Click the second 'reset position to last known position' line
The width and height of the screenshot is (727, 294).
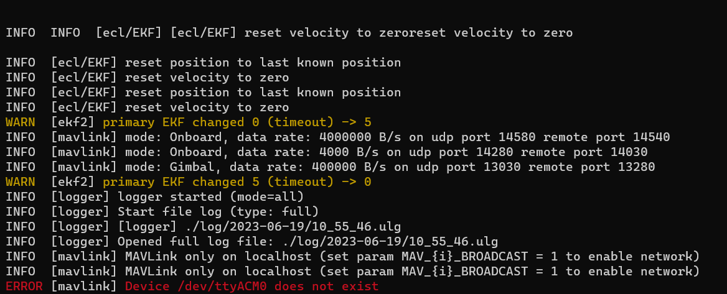pos(203,92)
